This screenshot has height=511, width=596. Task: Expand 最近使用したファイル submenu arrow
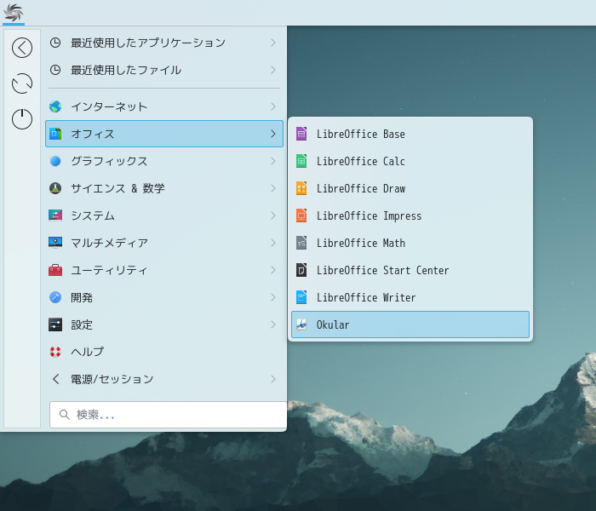pyautogui.click(x=273, y=70)
